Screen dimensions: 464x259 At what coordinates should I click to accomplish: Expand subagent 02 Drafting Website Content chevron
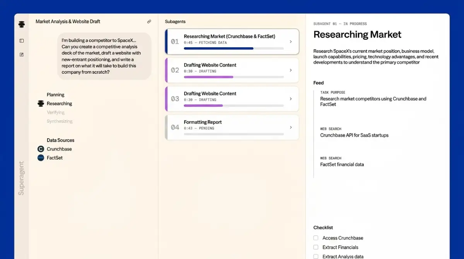point(291,70)
